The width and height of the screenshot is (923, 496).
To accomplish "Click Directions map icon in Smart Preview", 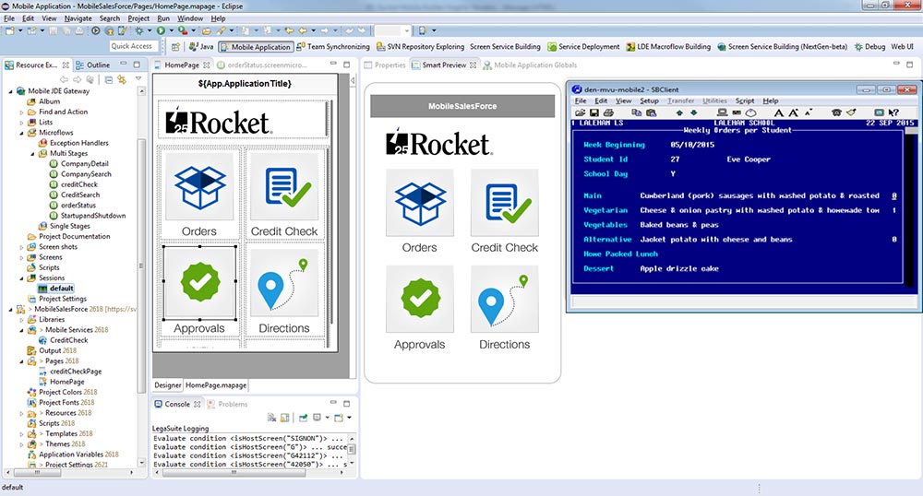I will [505, 299].
